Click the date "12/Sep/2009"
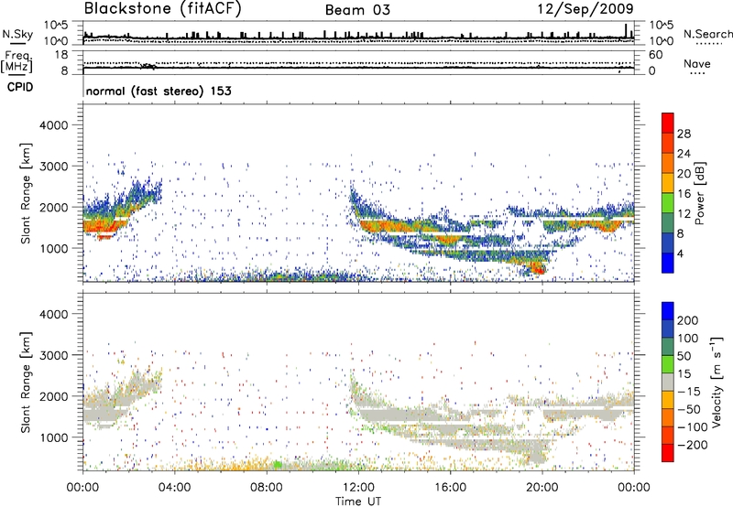Viewport: 733px width, 507px height. 585,8
